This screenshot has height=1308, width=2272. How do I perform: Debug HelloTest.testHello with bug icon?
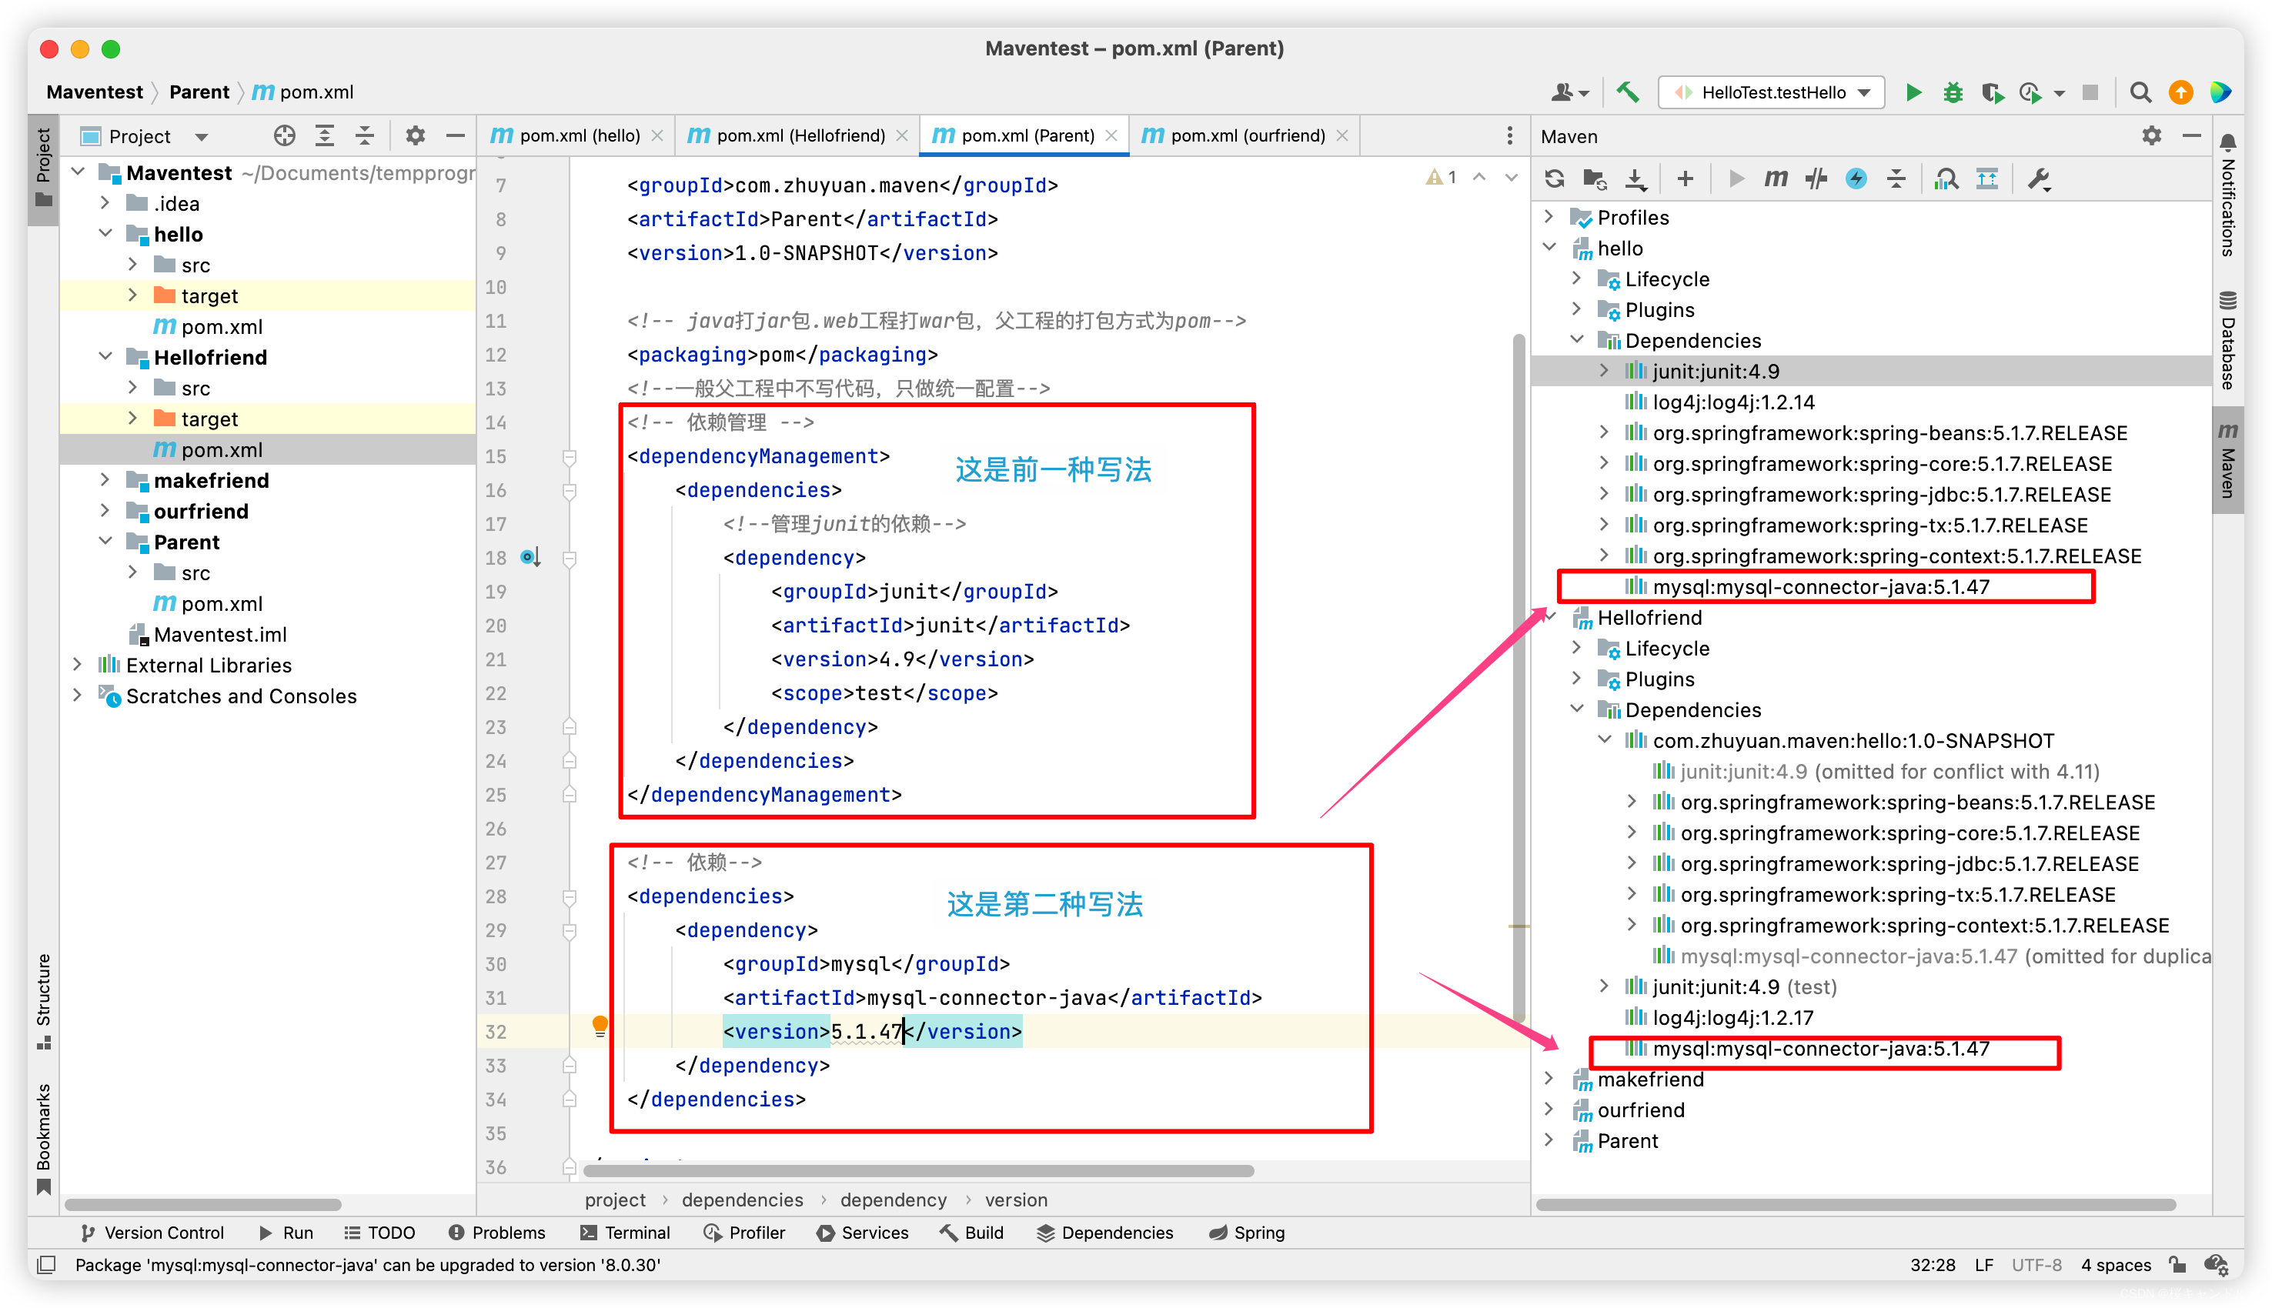(1952, 92)
